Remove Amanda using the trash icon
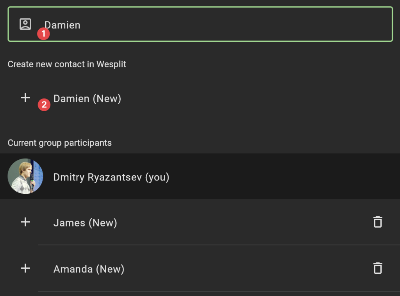Screen dimensions: 400x296 point(378,268)
